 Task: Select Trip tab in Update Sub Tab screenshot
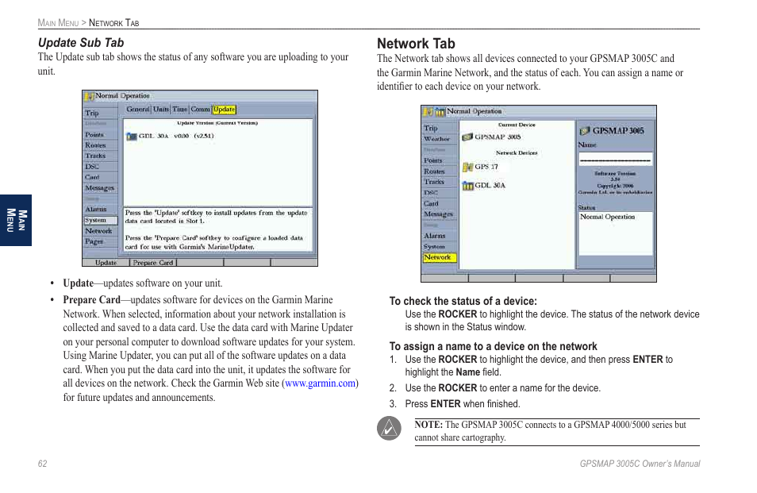click(101, 113)
